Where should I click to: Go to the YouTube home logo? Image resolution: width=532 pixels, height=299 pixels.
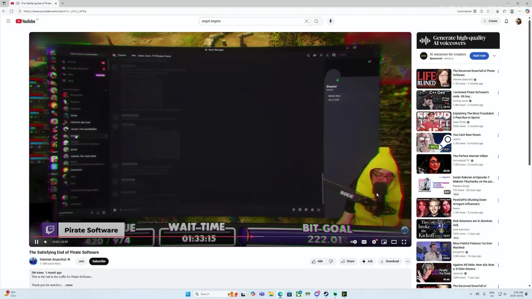(x=26, y=21)
